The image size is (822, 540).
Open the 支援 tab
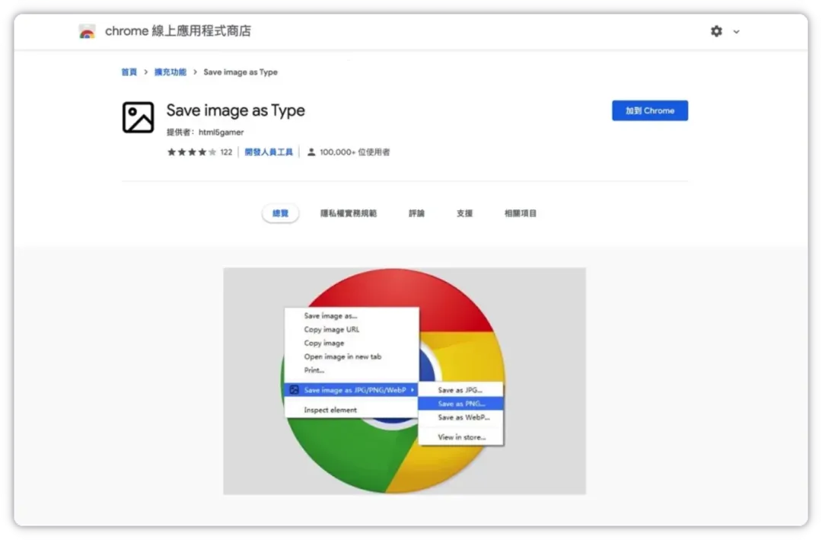464,213
